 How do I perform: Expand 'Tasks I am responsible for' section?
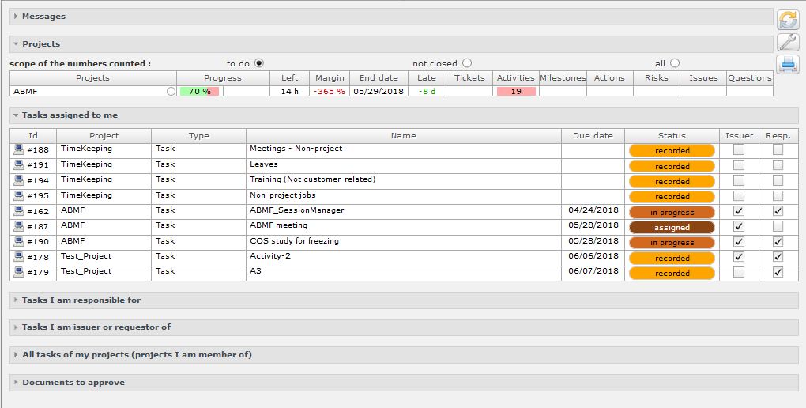81,300
